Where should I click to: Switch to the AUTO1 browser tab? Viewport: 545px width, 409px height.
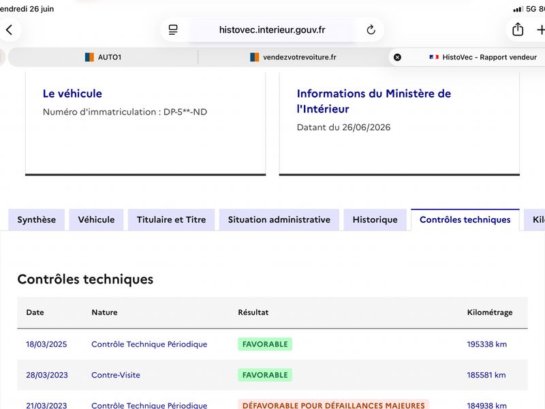(104, 57)
